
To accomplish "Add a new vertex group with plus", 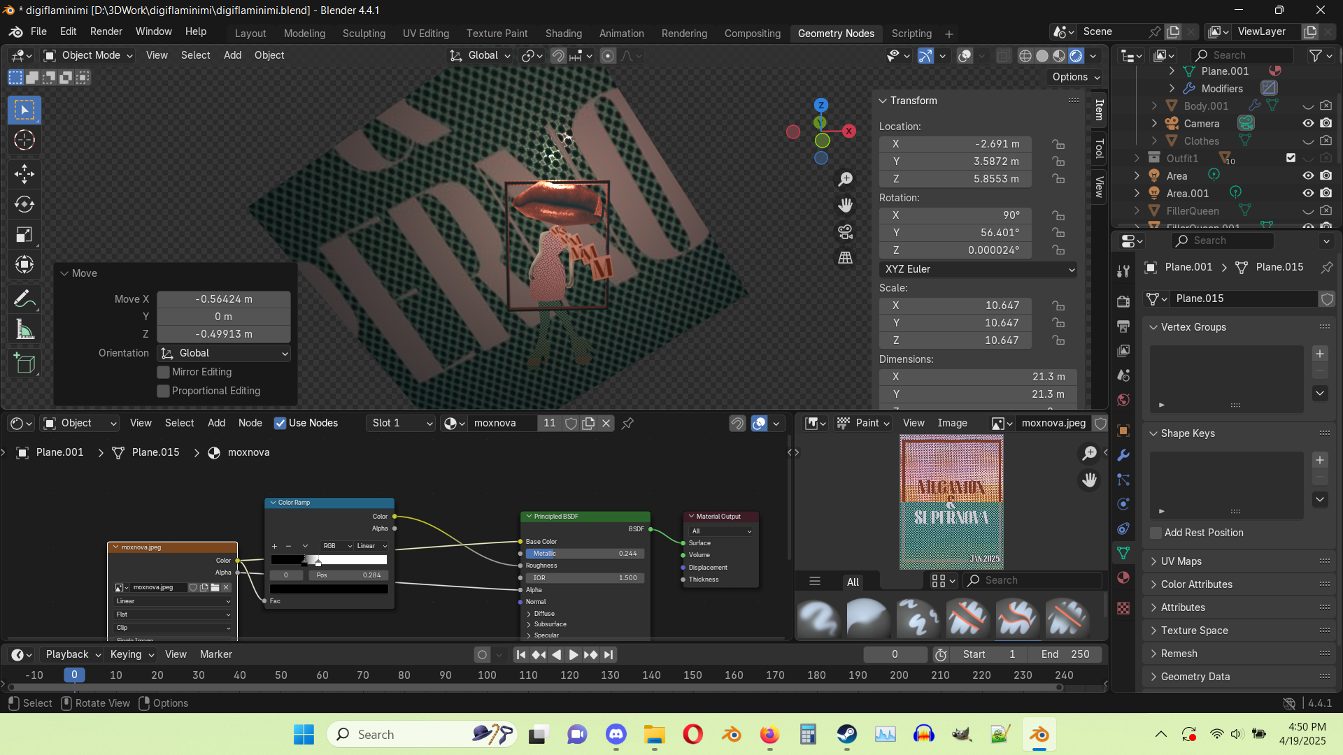I will [x=1320, y=354].
